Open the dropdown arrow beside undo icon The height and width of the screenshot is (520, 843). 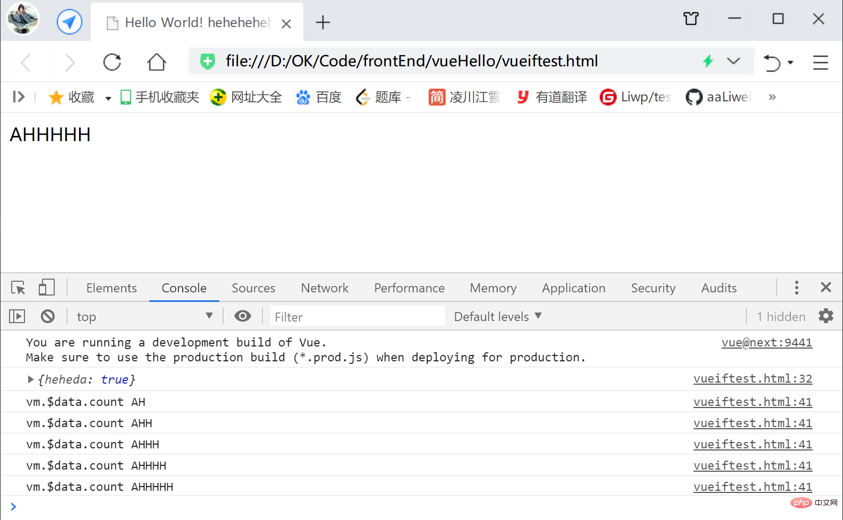(790, 63)
